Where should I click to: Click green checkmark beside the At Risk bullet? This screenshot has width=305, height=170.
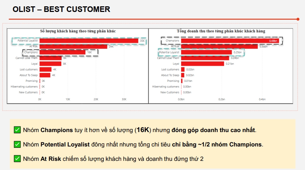(x=17, y=159)
